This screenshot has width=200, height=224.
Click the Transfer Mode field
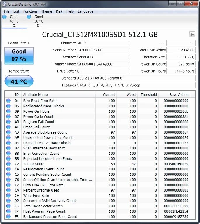[103, 64]
